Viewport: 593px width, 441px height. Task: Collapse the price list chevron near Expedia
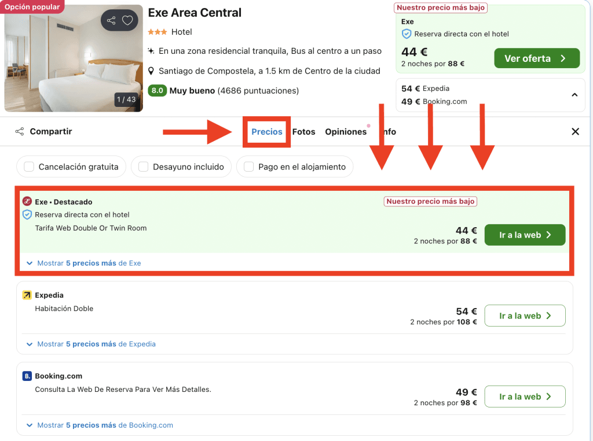pos(574,95)
